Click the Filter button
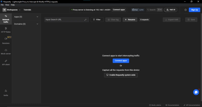 [x=97, y=20]
